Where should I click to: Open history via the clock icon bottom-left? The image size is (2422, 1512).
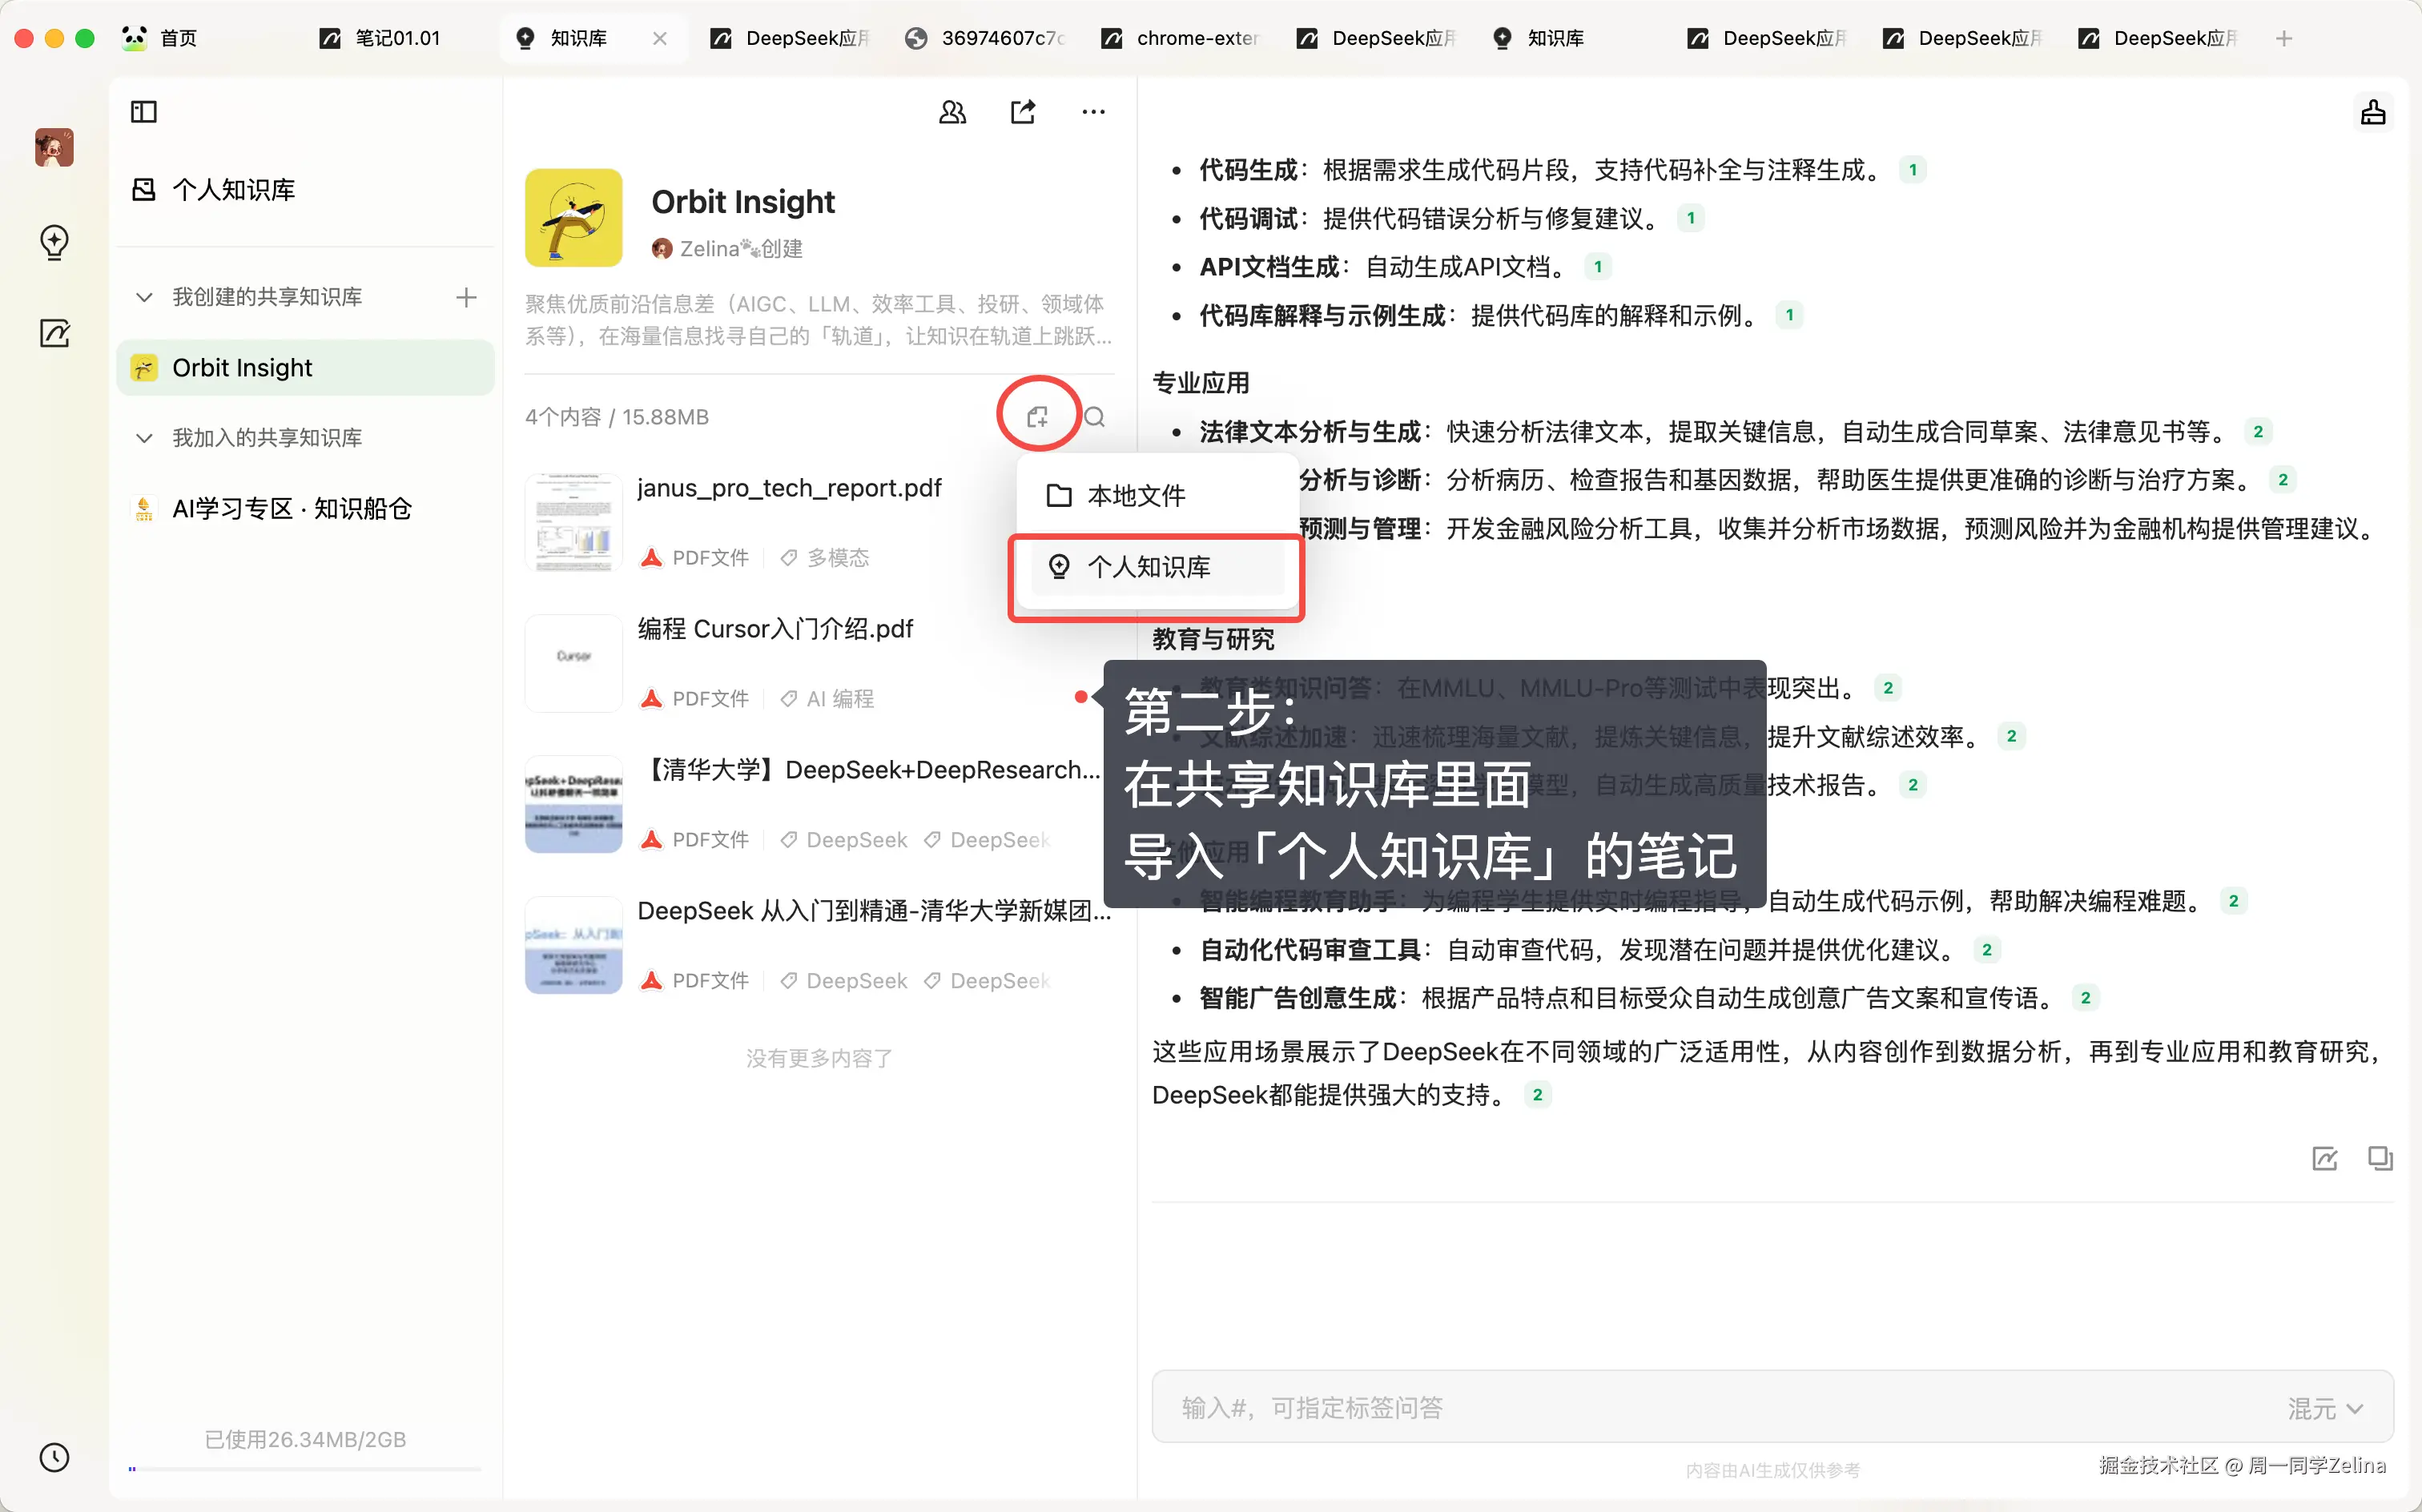tap(54, 1457)
